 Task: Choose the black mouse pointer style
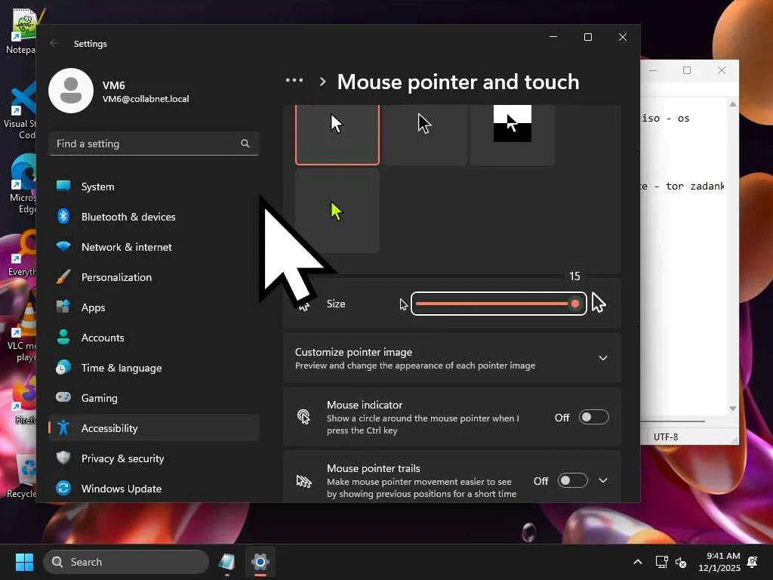[x=425, y=134]
